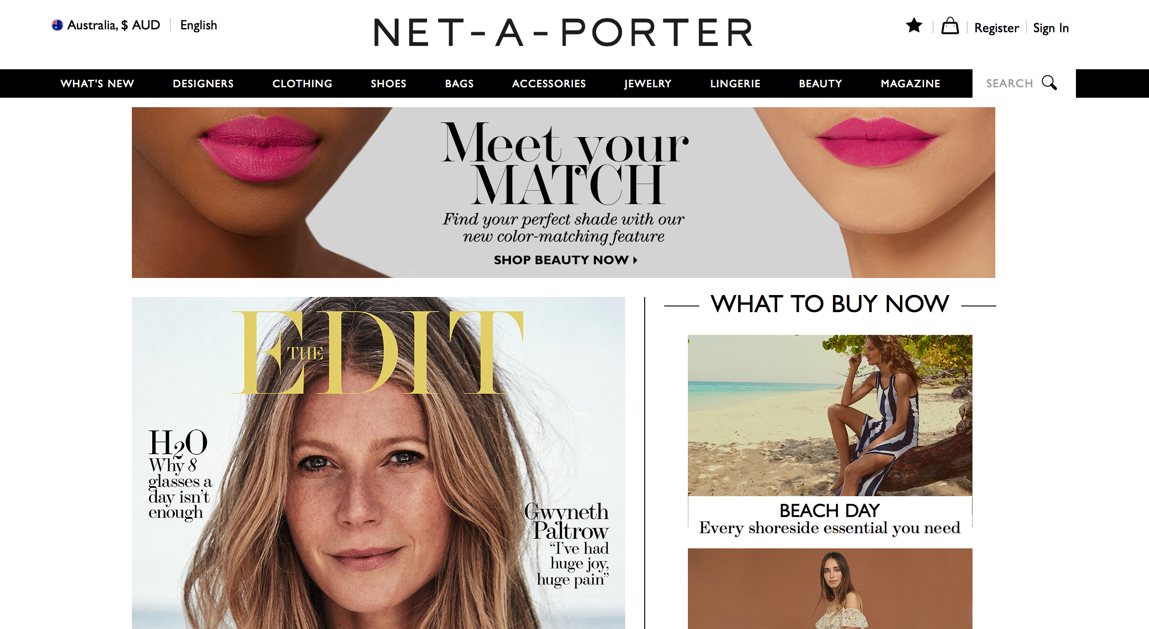This screenshot has width=1149, height=629.
Task: Open the Designers menu
Action: (203, 83)
